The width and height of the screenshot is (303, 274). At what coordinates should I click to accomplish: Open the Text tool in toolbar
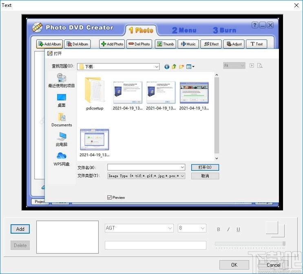point(257,44)
